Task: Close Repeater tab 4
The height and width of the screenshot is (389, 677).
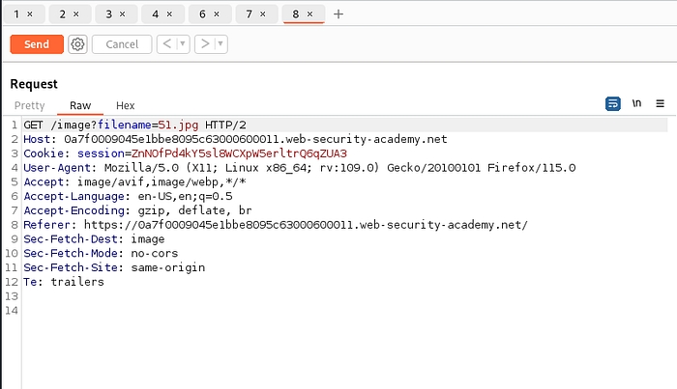Action: (169, 14)
